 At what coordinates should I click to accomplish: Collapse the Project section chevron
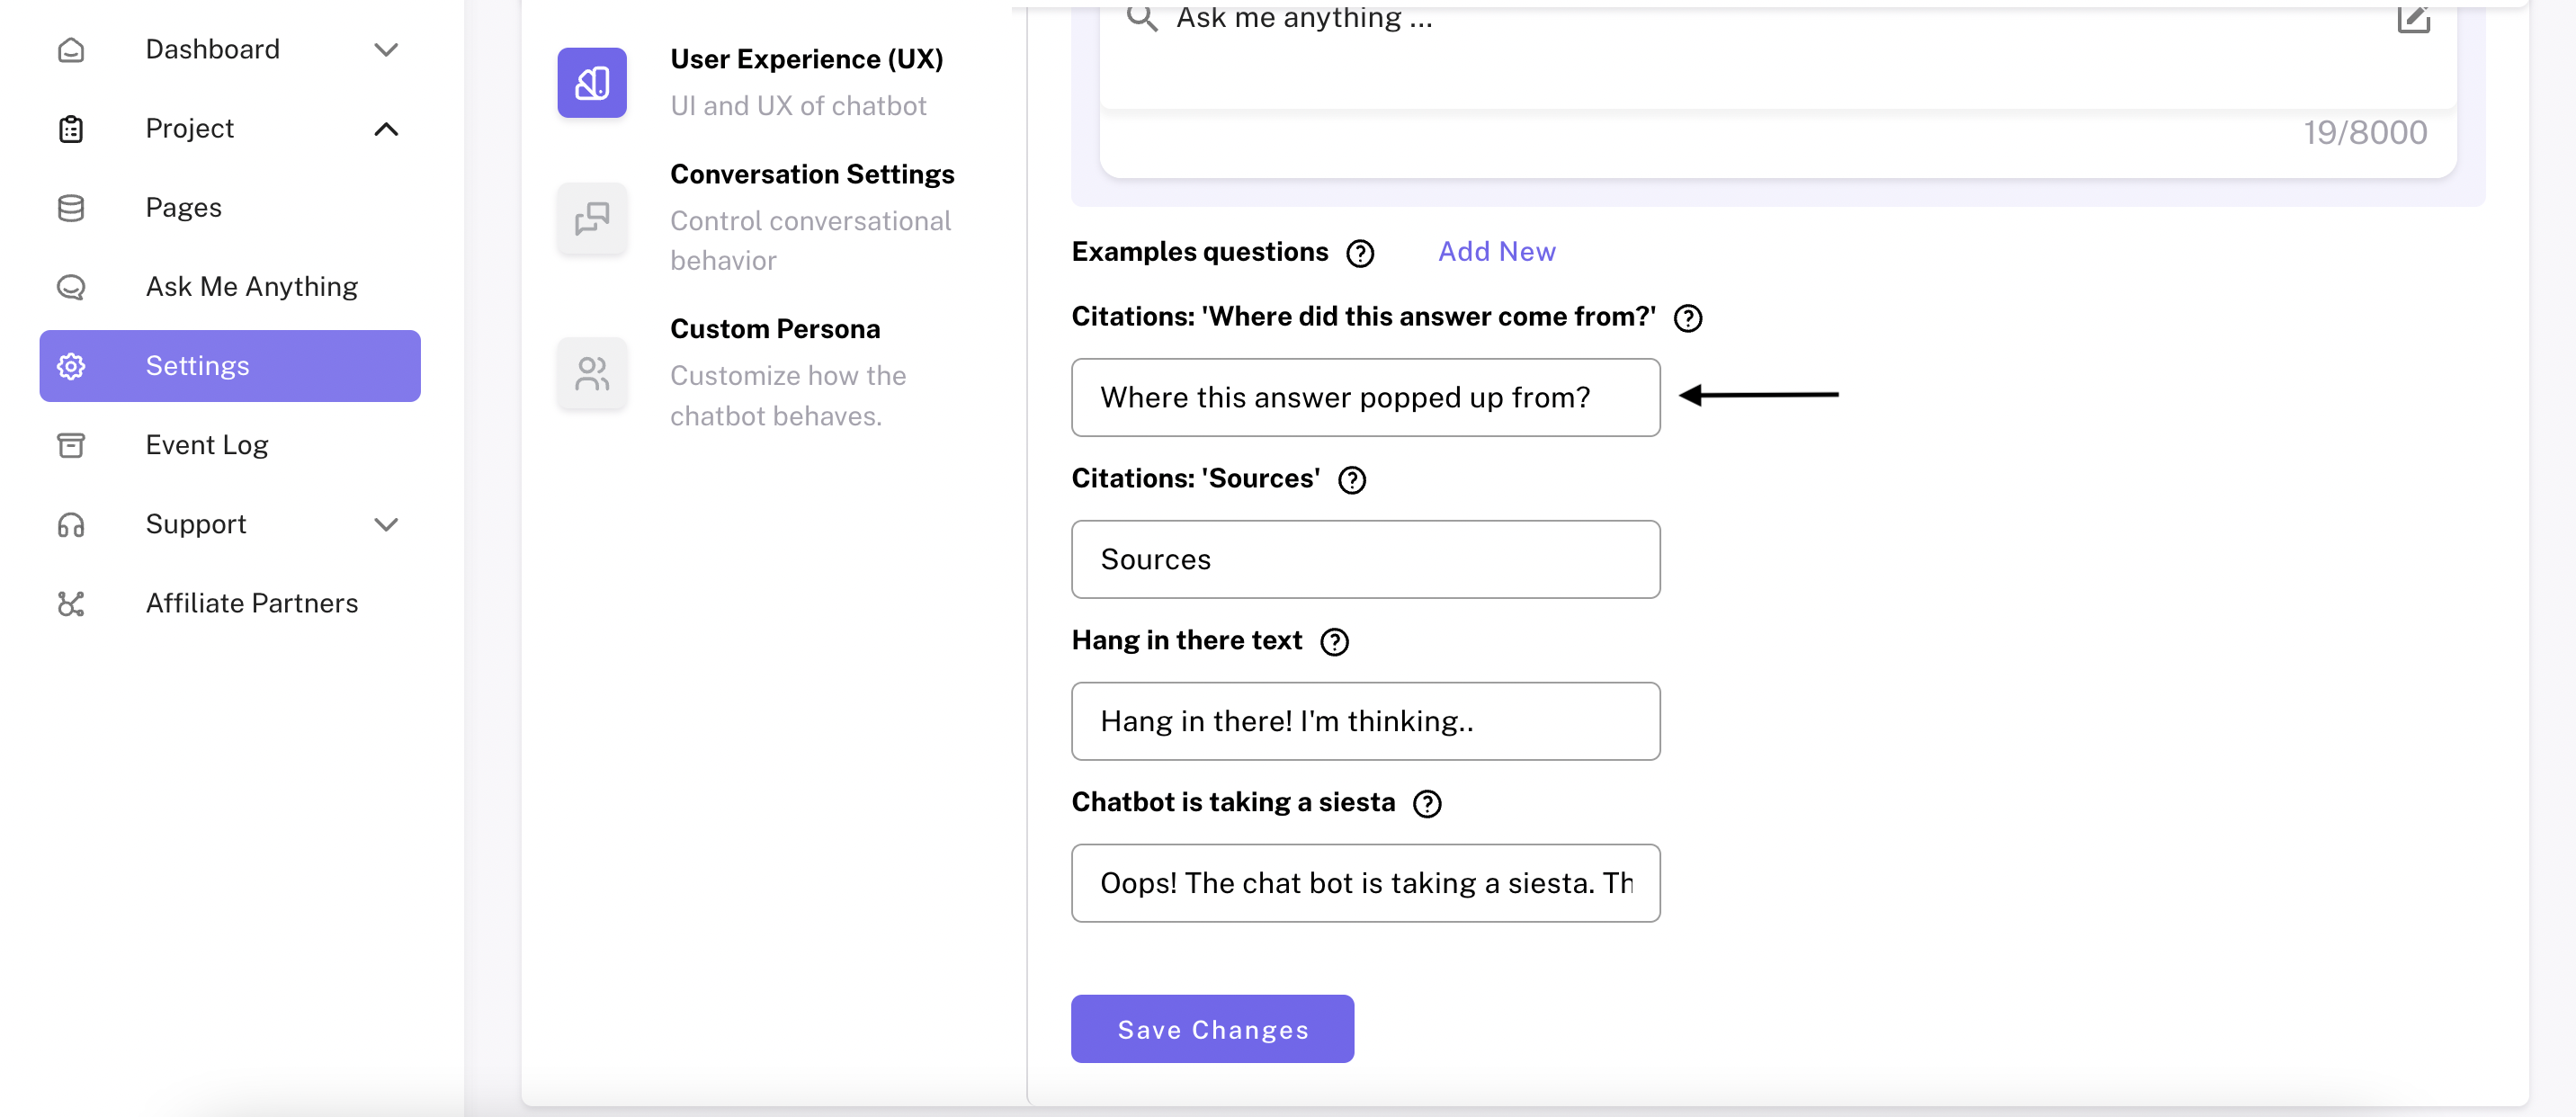coord(386,129)
